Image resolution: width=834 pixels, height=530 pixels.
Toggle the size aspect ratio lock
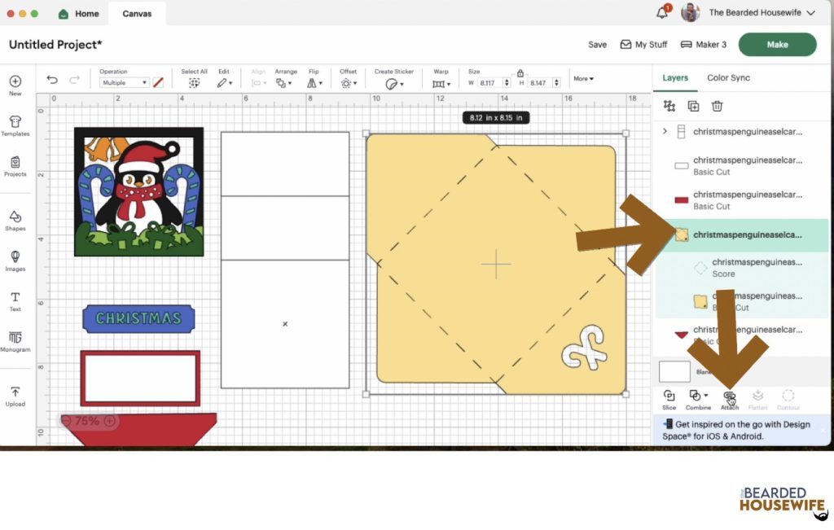click(x=520, y=73)
